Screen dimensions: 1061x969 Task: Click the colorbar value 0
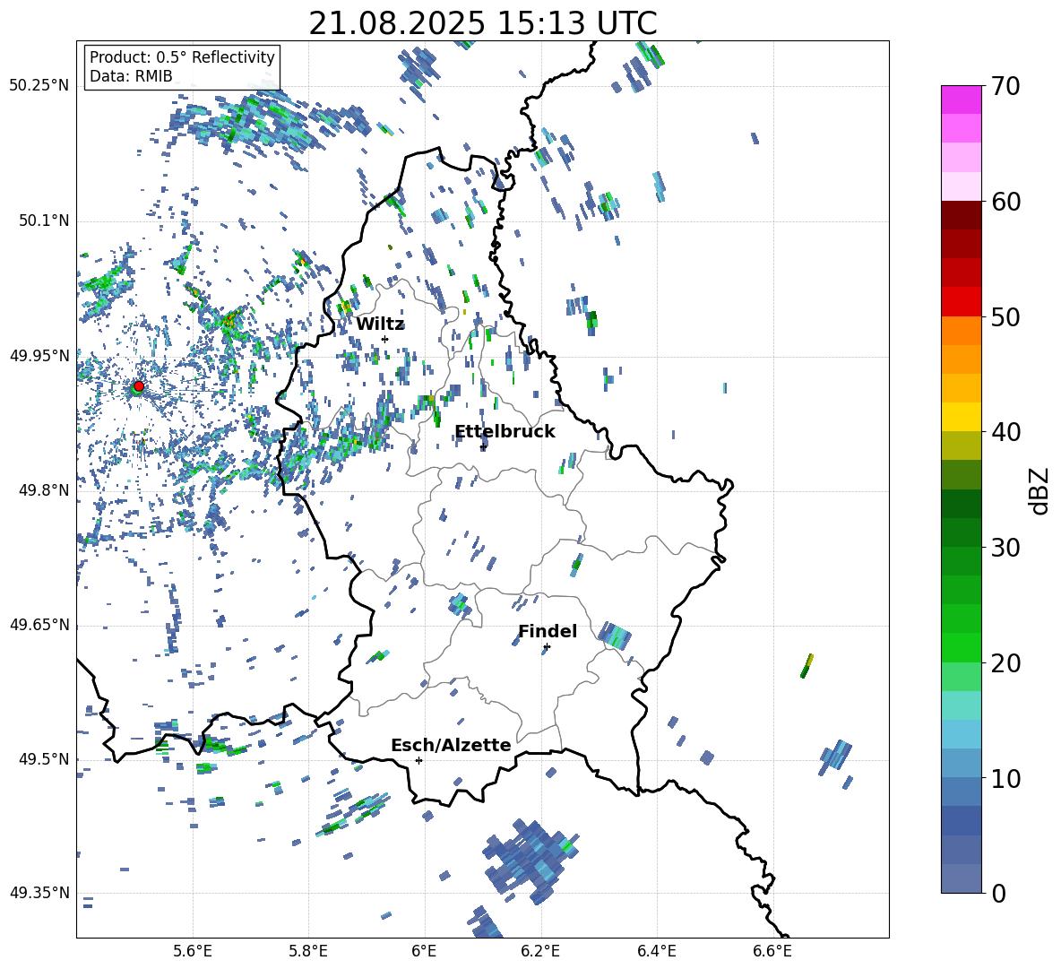[x=998, y=894]
